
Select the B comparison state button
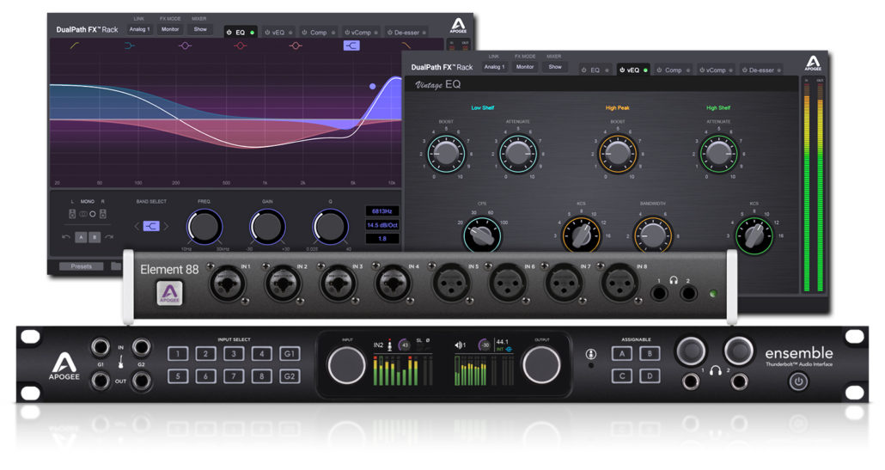95,237
